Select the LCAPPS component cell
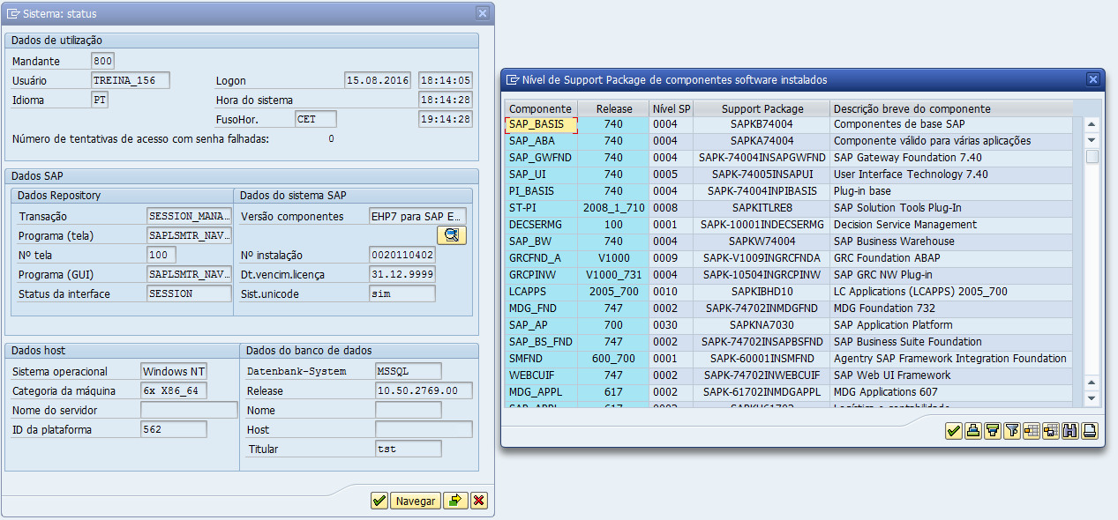 tap(541, 292)
